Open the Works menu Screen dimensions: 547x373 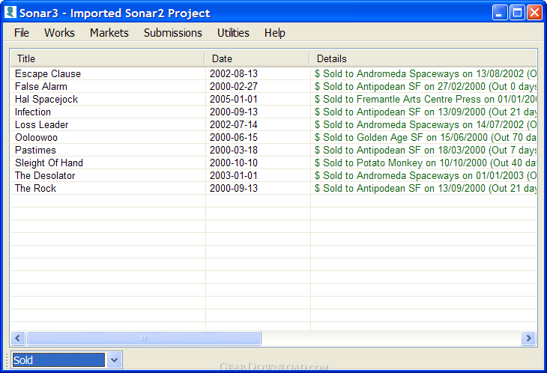(59, 33)
